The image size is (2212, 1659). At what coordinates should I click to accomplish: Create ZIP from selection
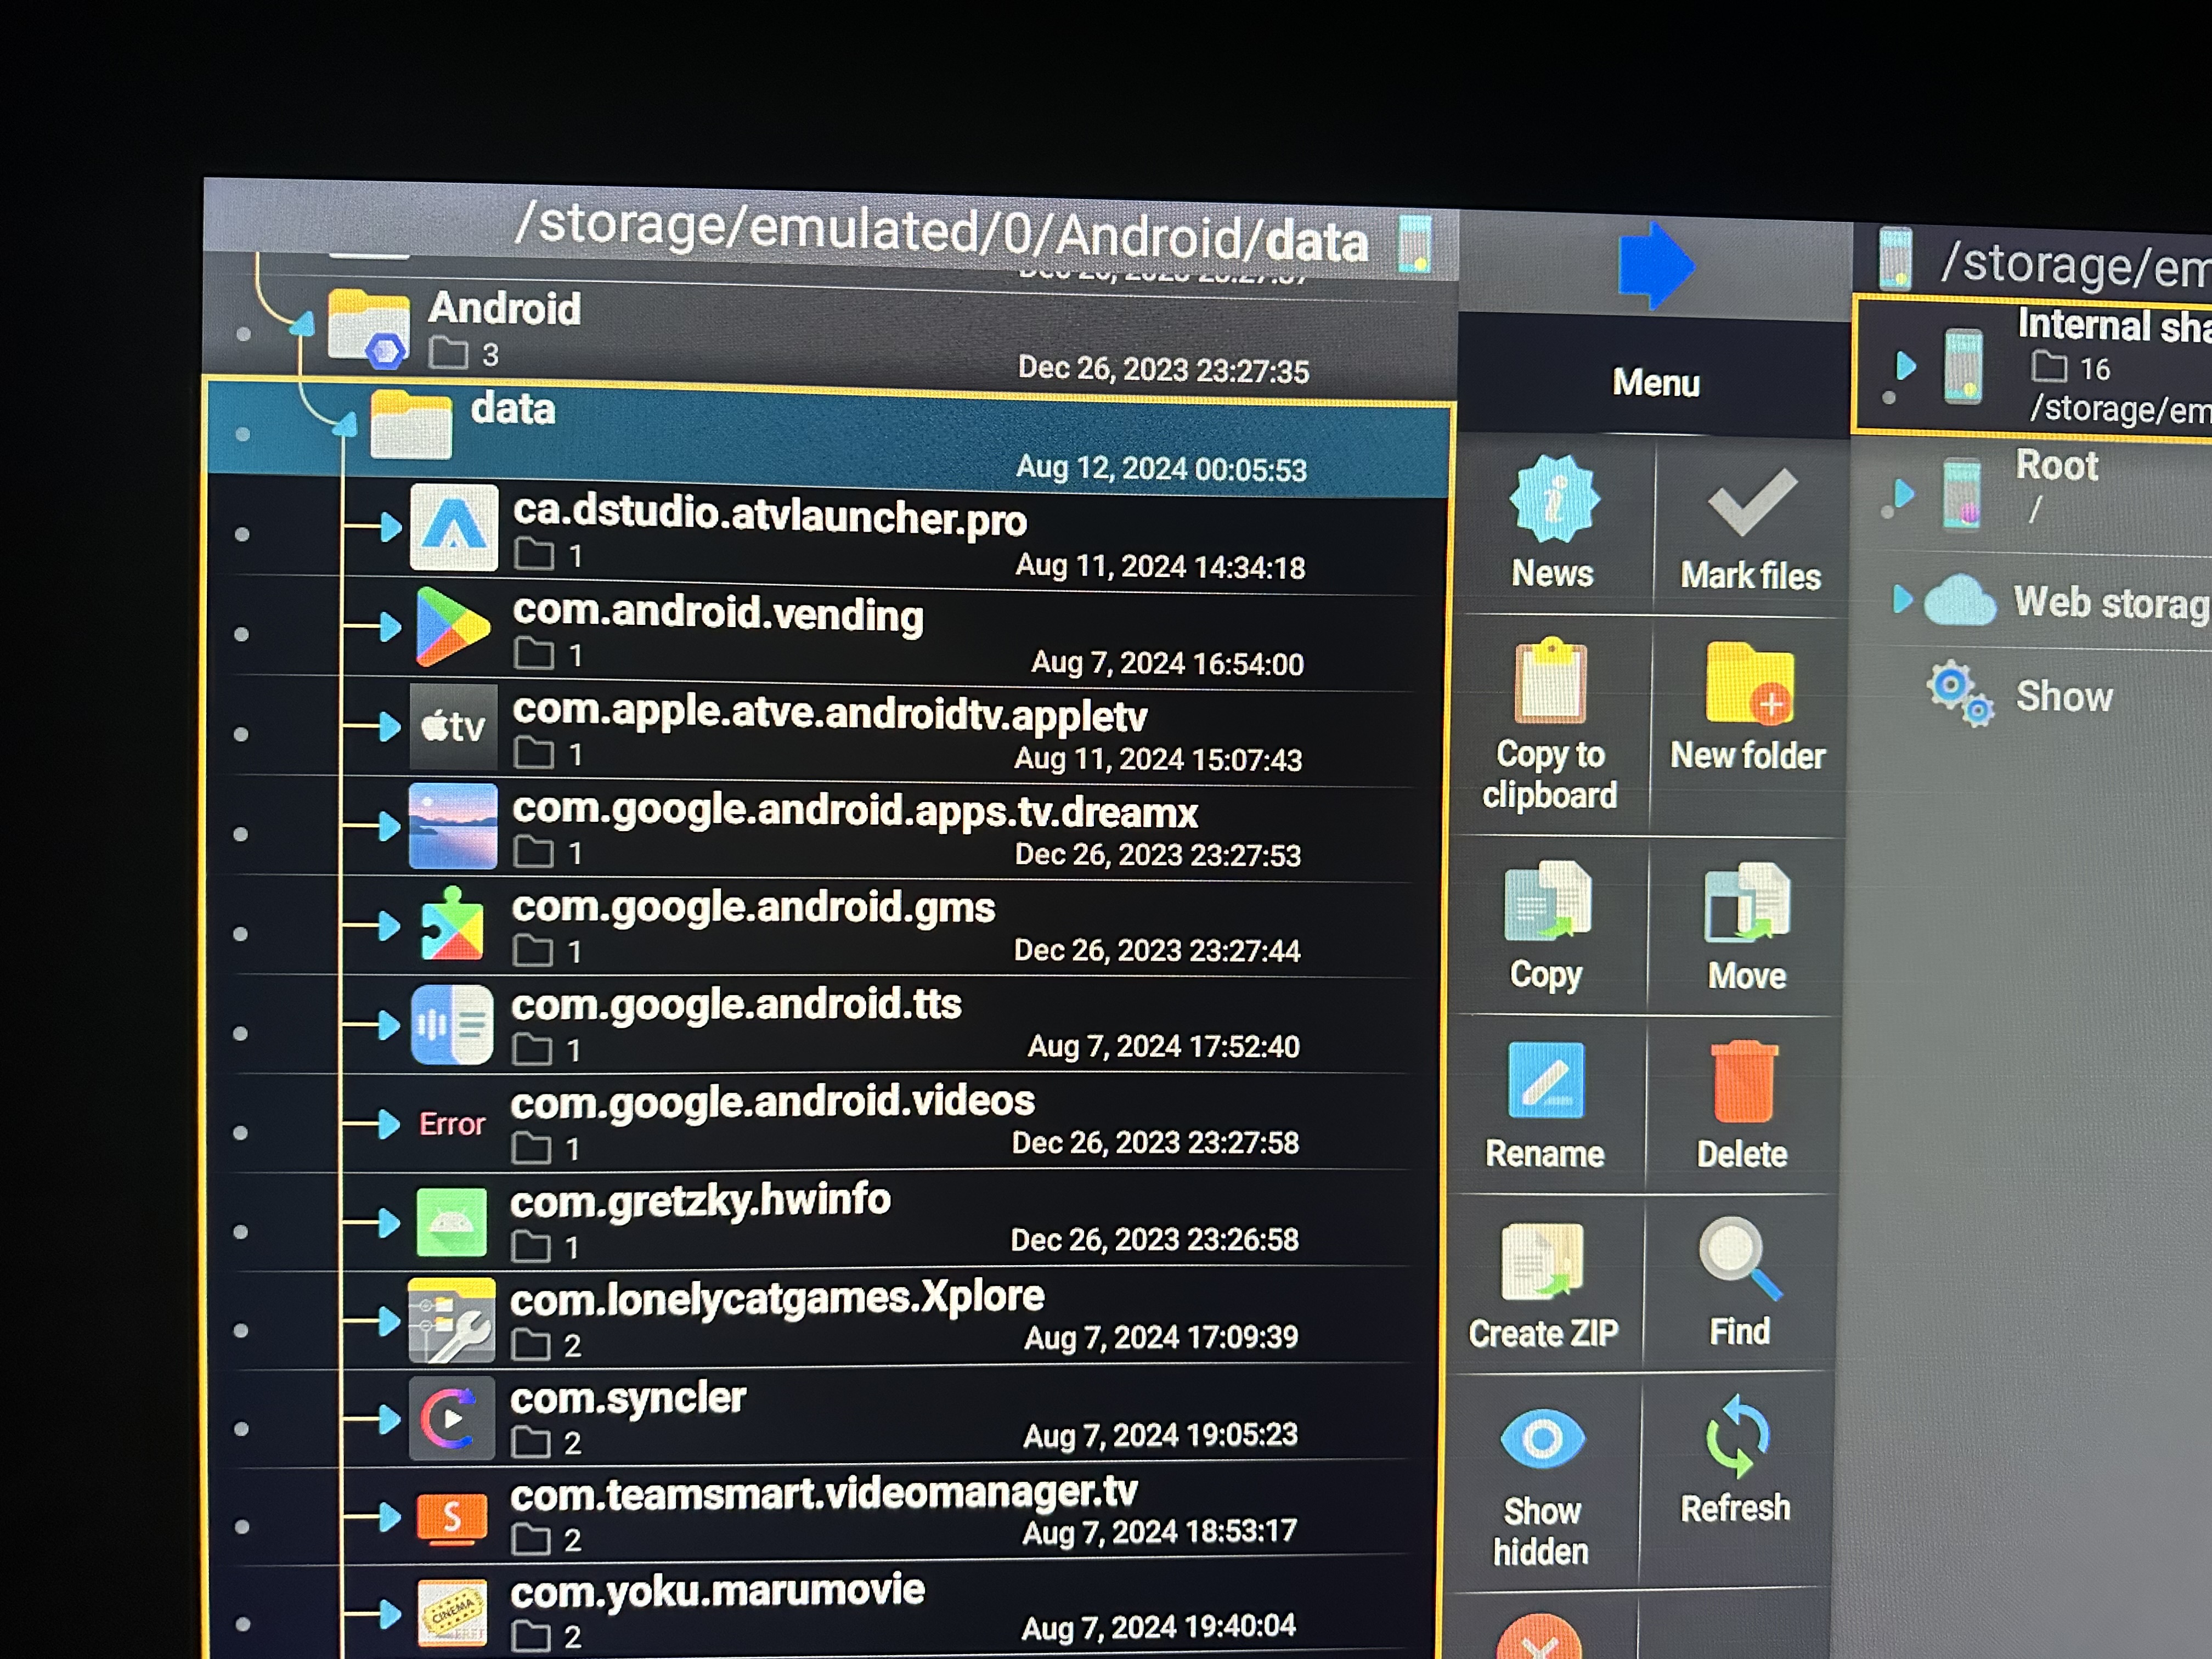tap(1542, 1284)
